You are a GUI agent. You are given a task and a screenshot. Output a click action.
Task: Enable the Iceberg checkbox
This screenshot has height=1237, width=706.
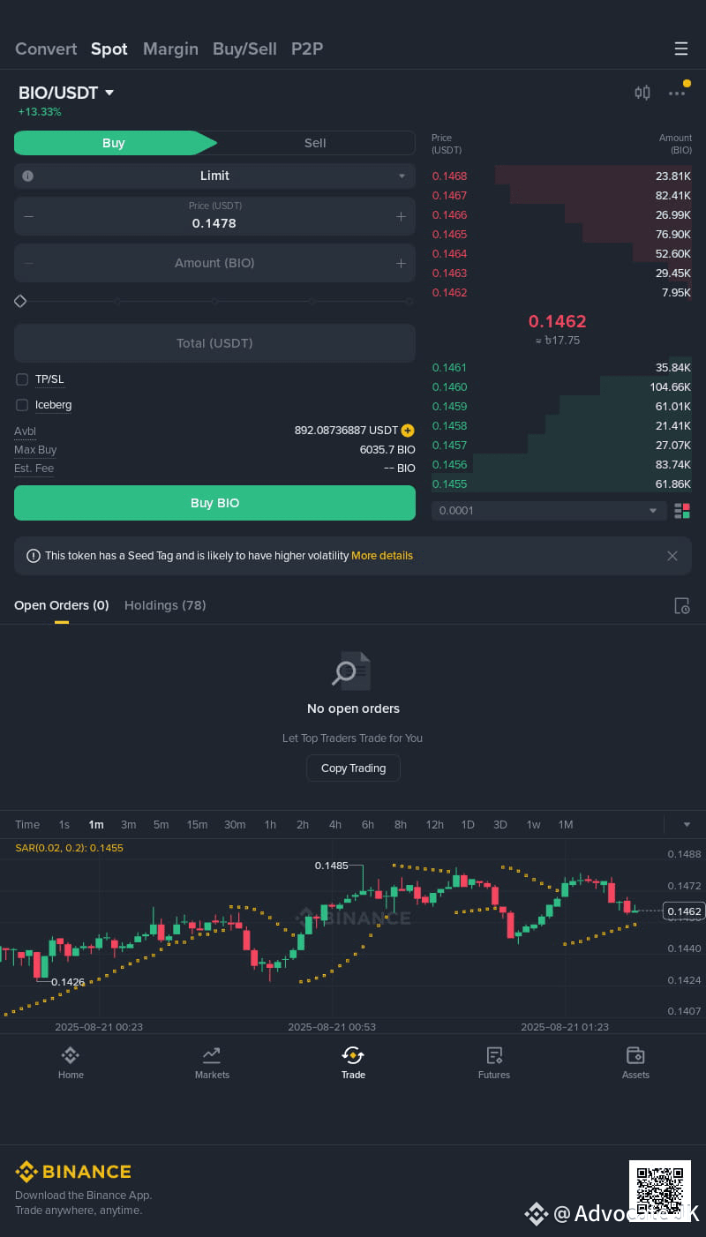(x=22, y=405)
